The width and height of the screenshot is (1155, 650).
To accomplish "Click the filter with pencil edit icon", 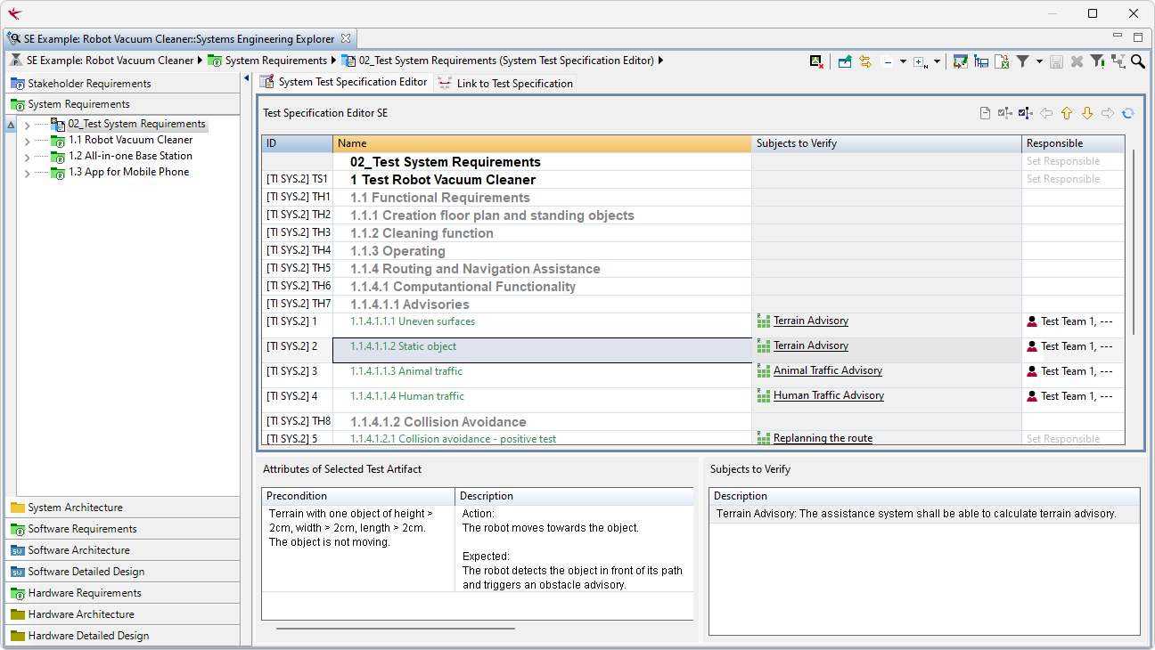I will 1098,61.
